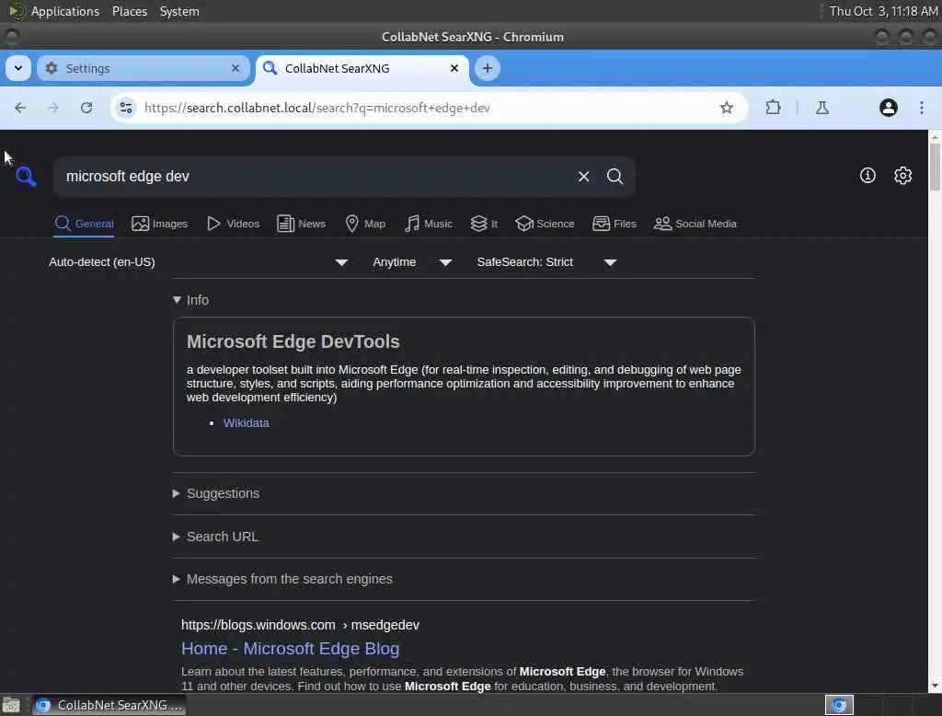Focus the search query input field
Screen dimensions: 942x716
[x=316, y=176]
